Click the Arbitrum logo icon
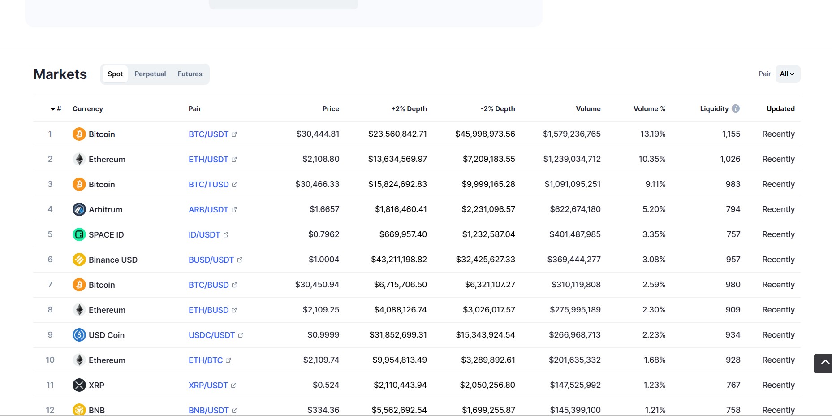This screenshot has width=832, height=416. click(79, 209)
